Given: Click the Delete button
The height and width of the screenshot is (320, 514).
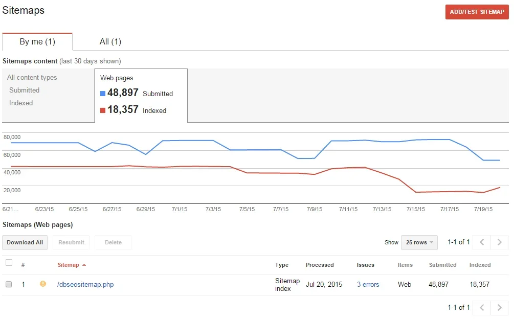Looking at the screenshot, I should (x=113, y=242).
